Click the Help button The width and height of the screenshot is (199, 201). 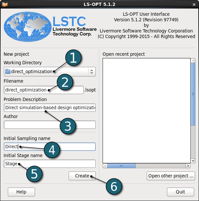[21, 192]
